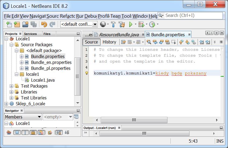228x148 pixels.
Task: Switch to ResourceBundle.java editor tab
Action: [119, 35]
